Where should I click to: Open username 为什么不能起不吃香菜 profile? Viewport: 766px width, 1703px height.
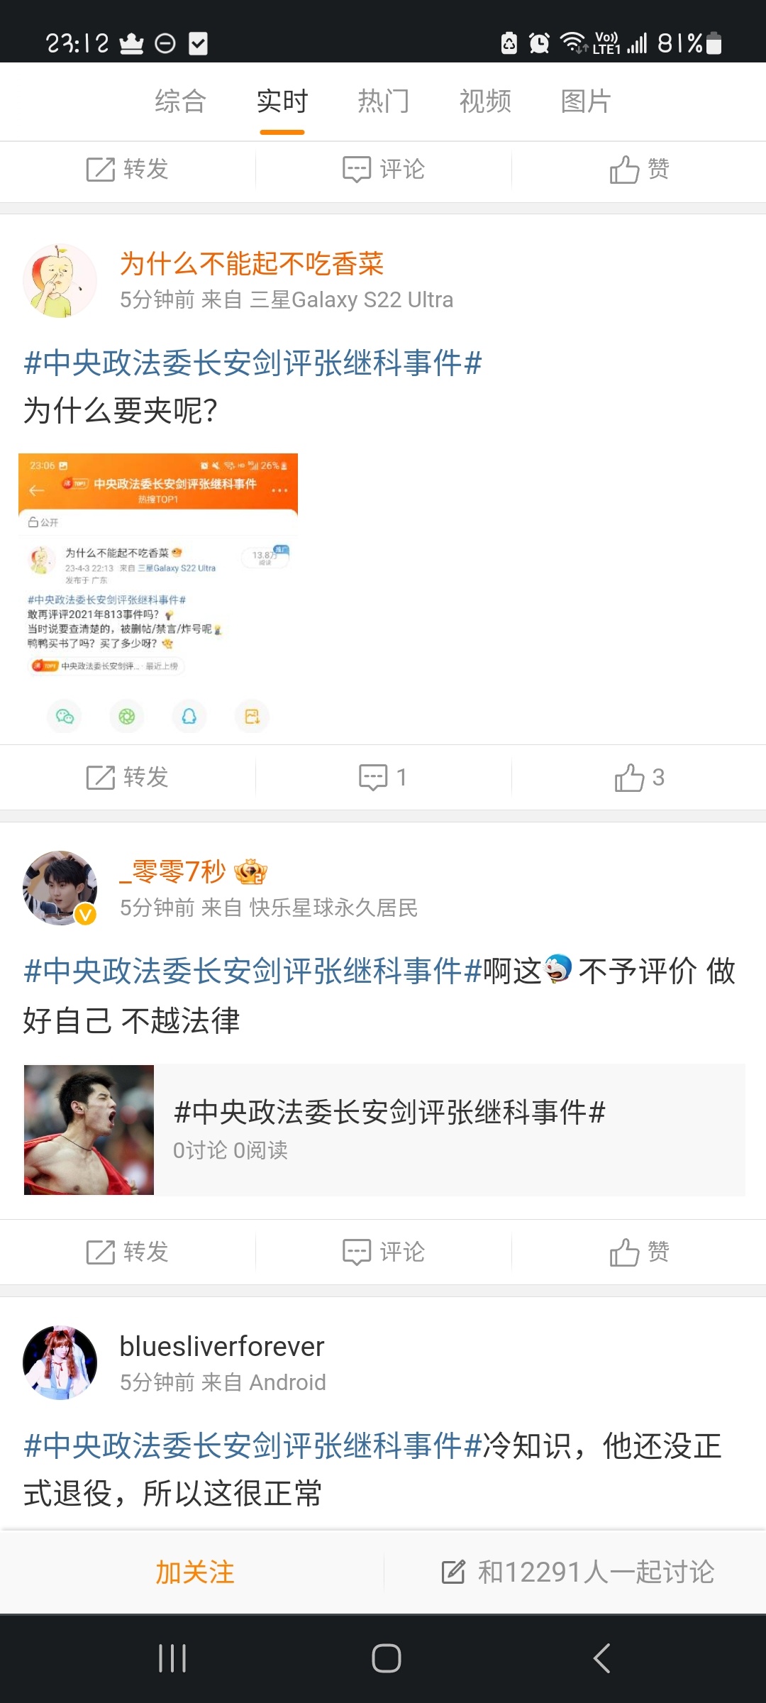coord(252,263)
